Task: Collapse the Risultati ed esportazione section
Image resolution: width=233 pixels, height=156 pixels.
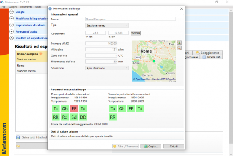Action: click(x=11, y=38)
